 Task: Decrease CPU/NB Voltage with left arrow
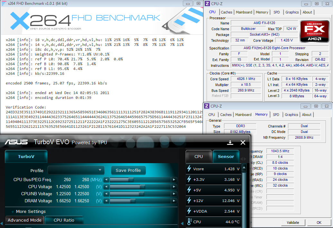point(106,194)
